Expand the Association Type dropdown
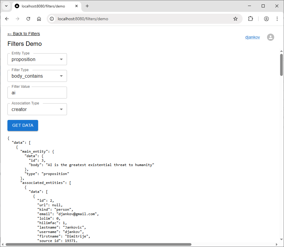Image resolution: width=284 pixels, height=247 pixels. (37, 109)
